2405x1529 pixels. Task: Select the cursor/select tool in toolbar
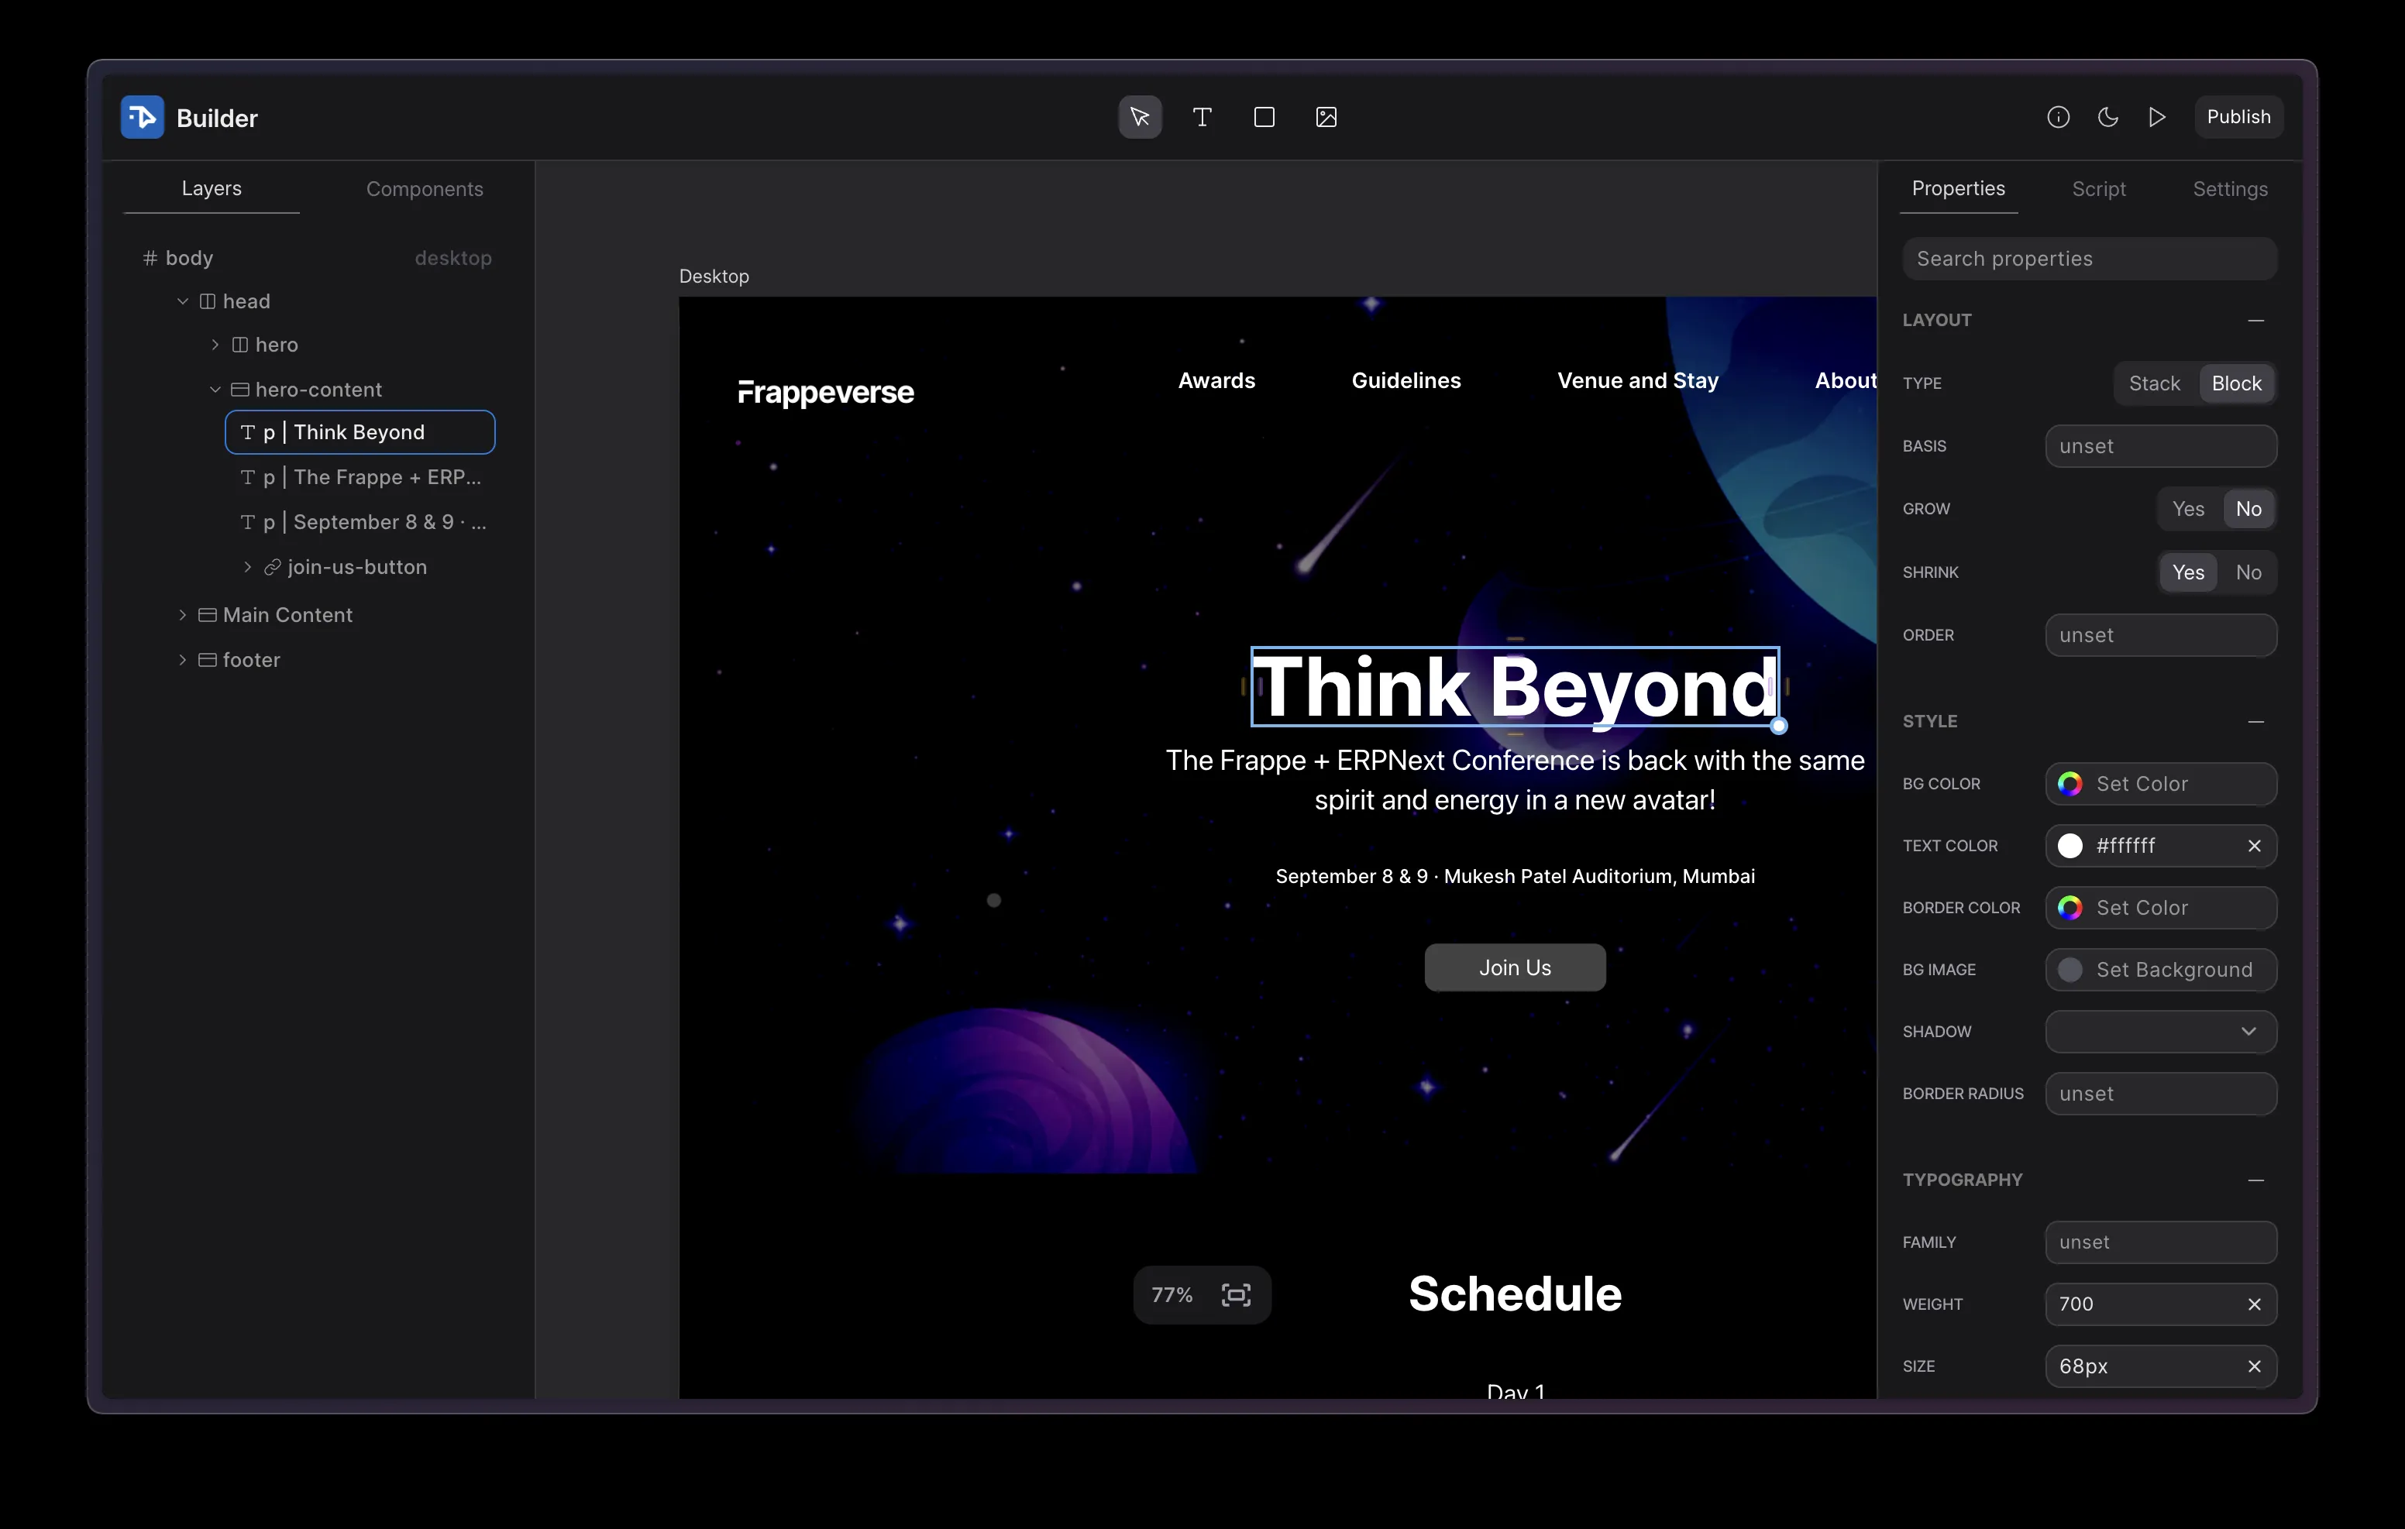coord(1140,117)
